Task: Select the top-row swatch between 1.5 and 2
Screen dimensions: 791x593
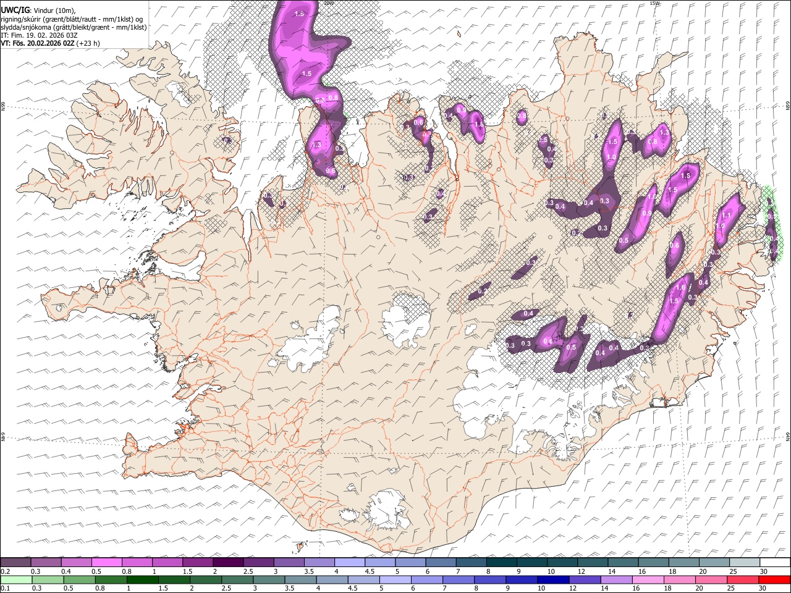Action: 197,562
